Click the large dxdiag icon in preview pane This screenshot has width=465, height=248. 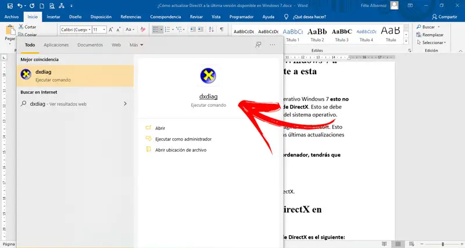pyautogui.click(x=208, y=76)
